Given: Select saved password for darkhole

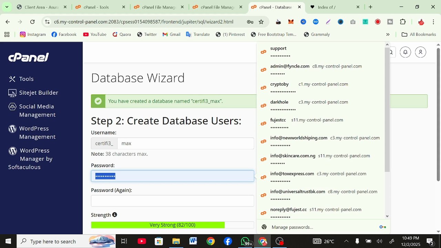Looking at the screenshot, I should point(321,105).
